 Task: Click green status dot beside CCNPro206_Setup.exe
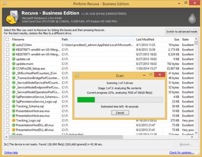pos(13,69)
